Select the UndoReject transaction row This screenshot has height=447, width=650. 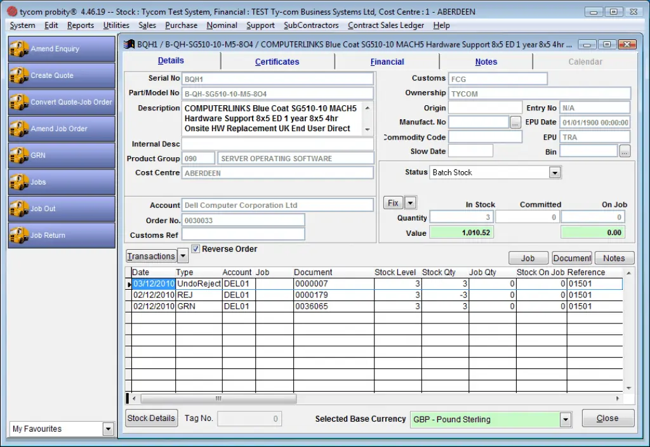(x=377, y=283)
